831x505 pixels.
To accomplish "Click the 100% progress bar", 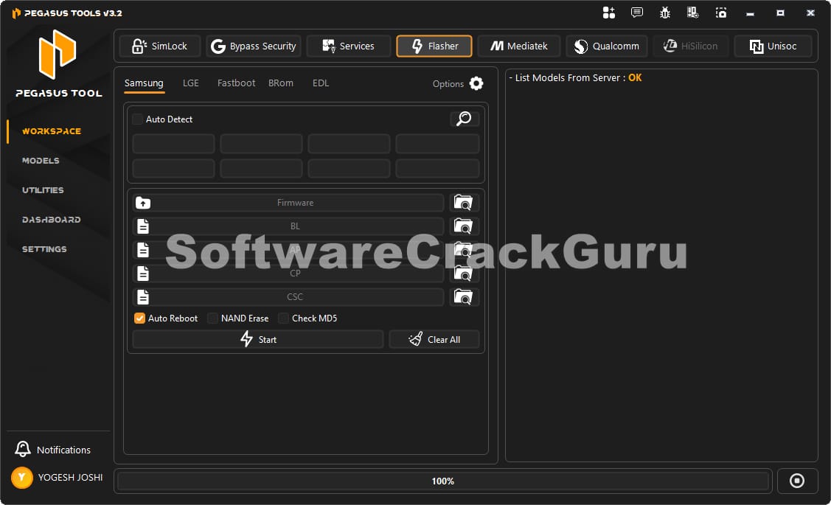I will click(x=443, y=481).
